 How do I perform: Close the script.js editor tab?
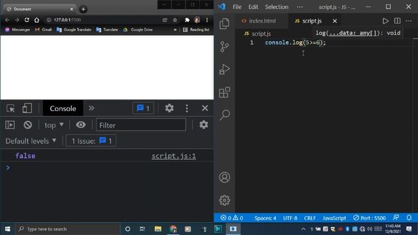(x=334, y=21)
